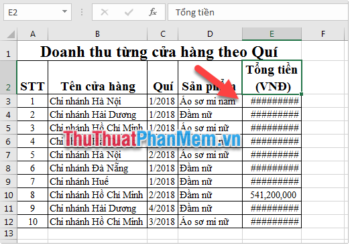
Task: Click the ######### cell in row 11
Action: point(272,208)
